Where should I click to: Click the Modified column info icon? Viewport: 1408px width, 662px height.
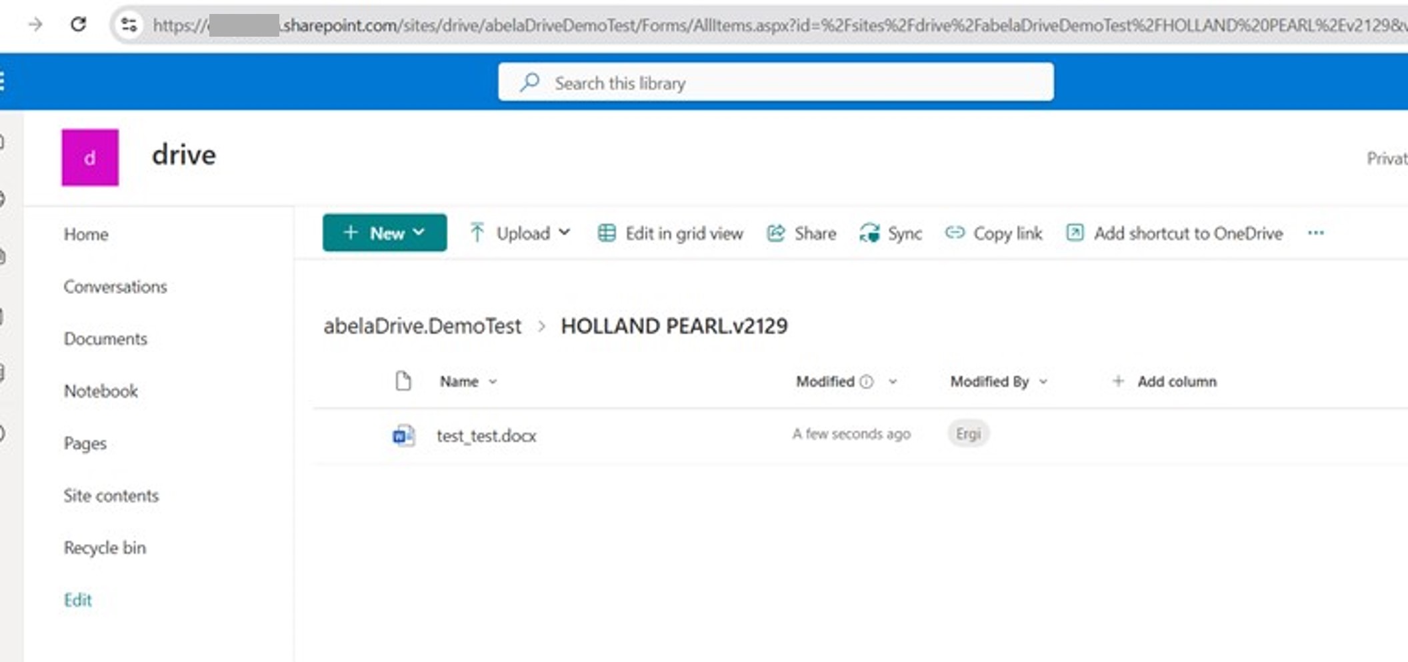pos(866,381)
